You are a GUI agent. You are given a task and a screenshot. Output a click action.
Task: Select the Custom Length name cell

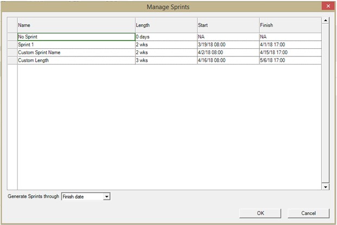pyautogui.click(x=77, y=60)
